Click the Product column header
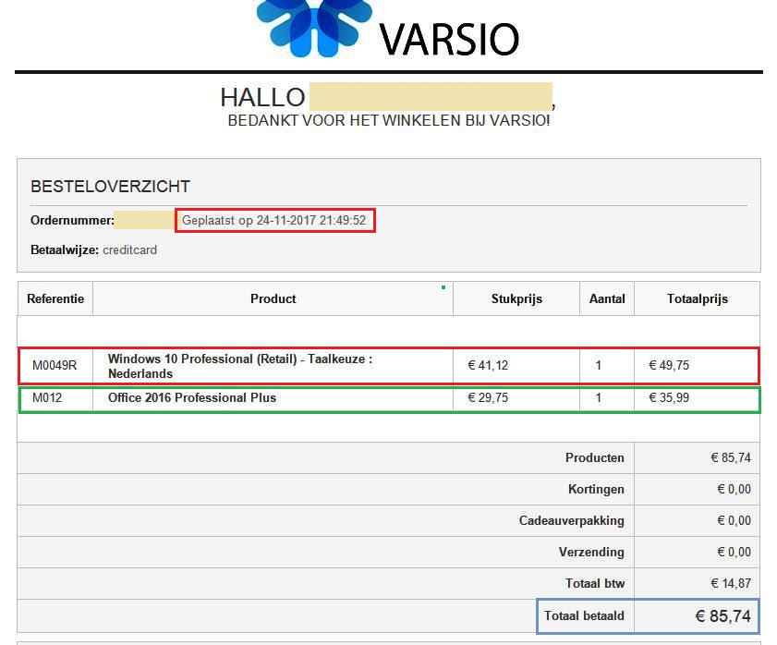Image resolution: width=777 pixels, height=645 pixels. tap(273, 298)
